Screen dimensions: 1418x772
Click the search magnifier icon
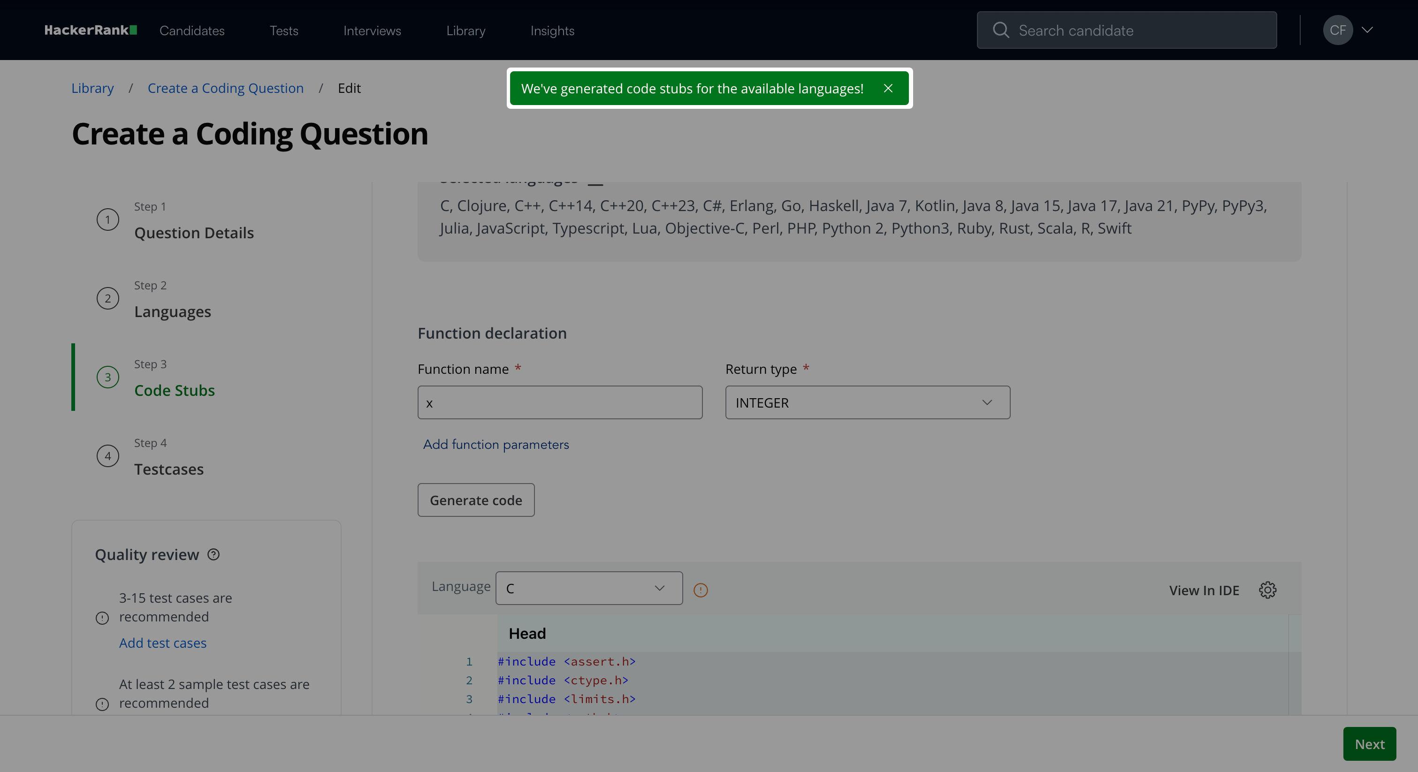tap(1000, 30)
